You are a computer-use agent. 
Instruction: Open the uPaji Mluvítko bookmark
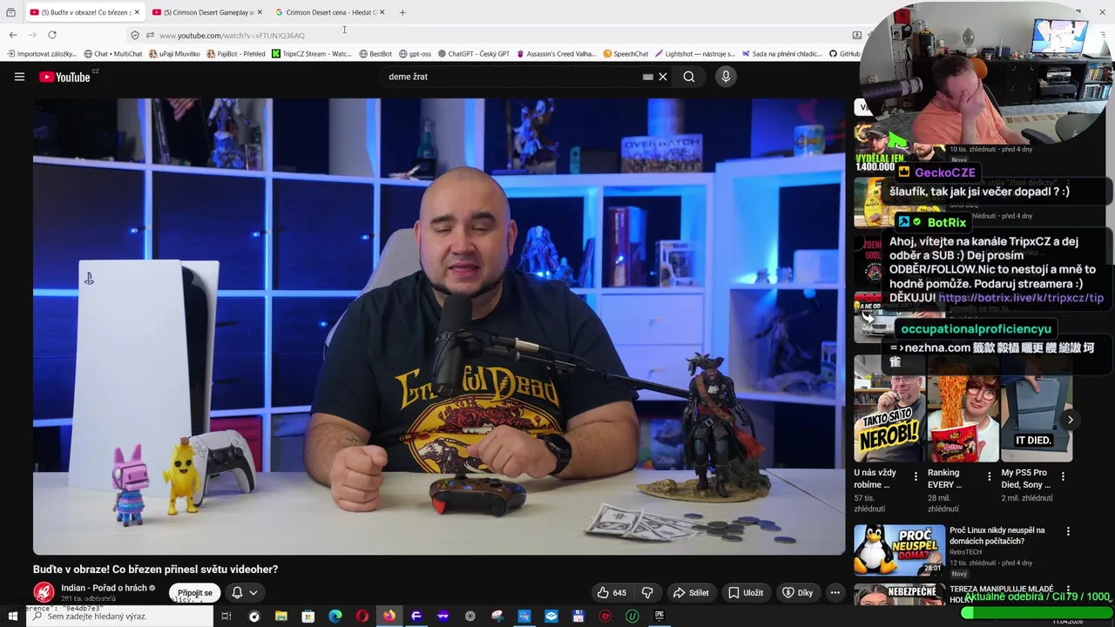coord(174,54)
